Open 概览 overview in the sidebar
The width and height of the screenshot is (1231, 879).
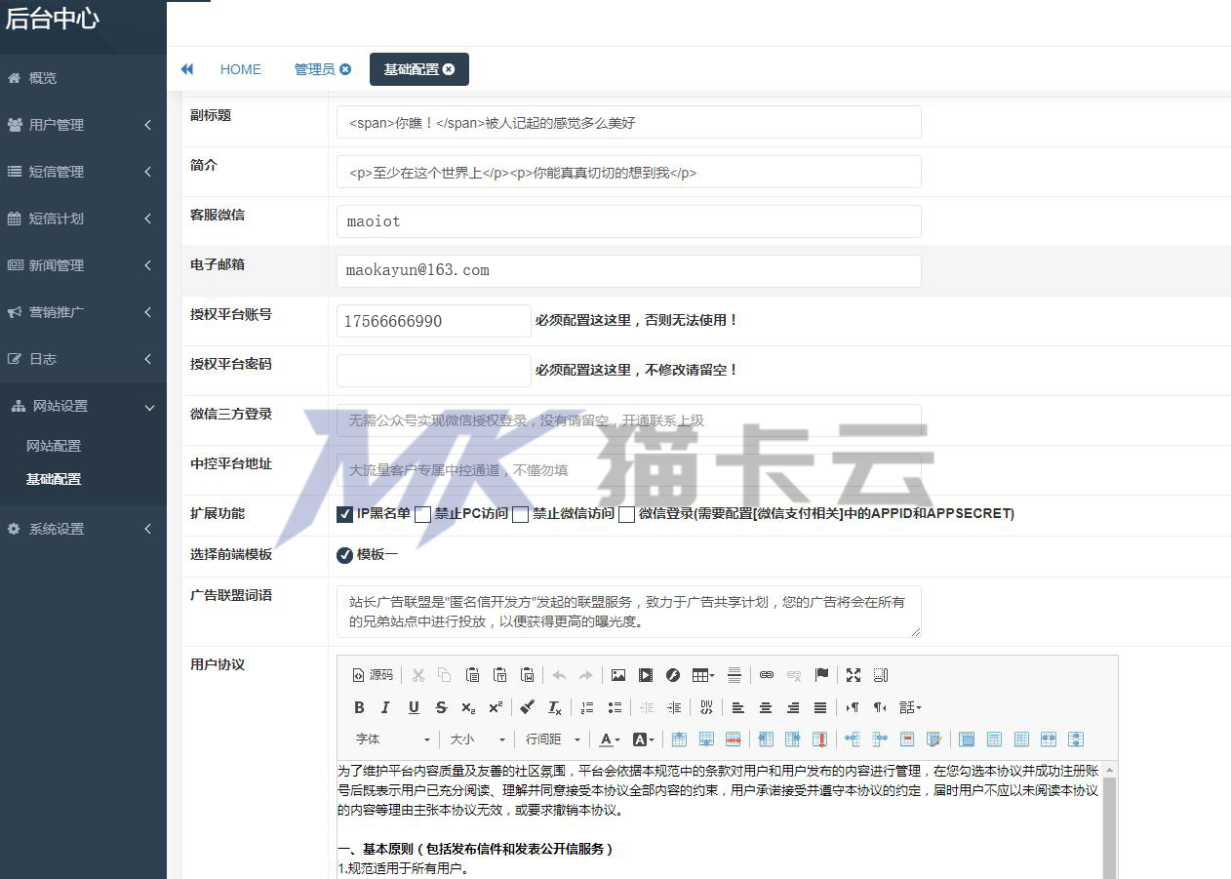83,78
